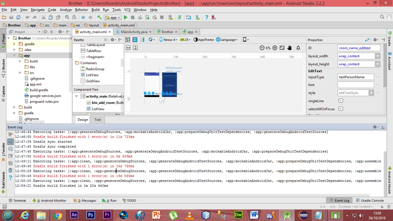Toggle the selectAllOnFocus checkbox

coord(341,109)
